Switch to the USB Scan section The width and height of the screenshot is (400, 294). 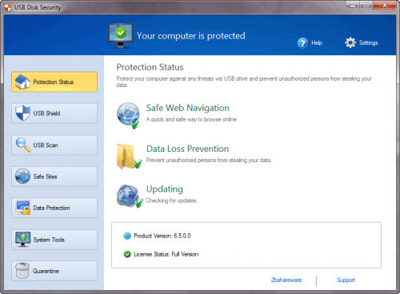54,145
